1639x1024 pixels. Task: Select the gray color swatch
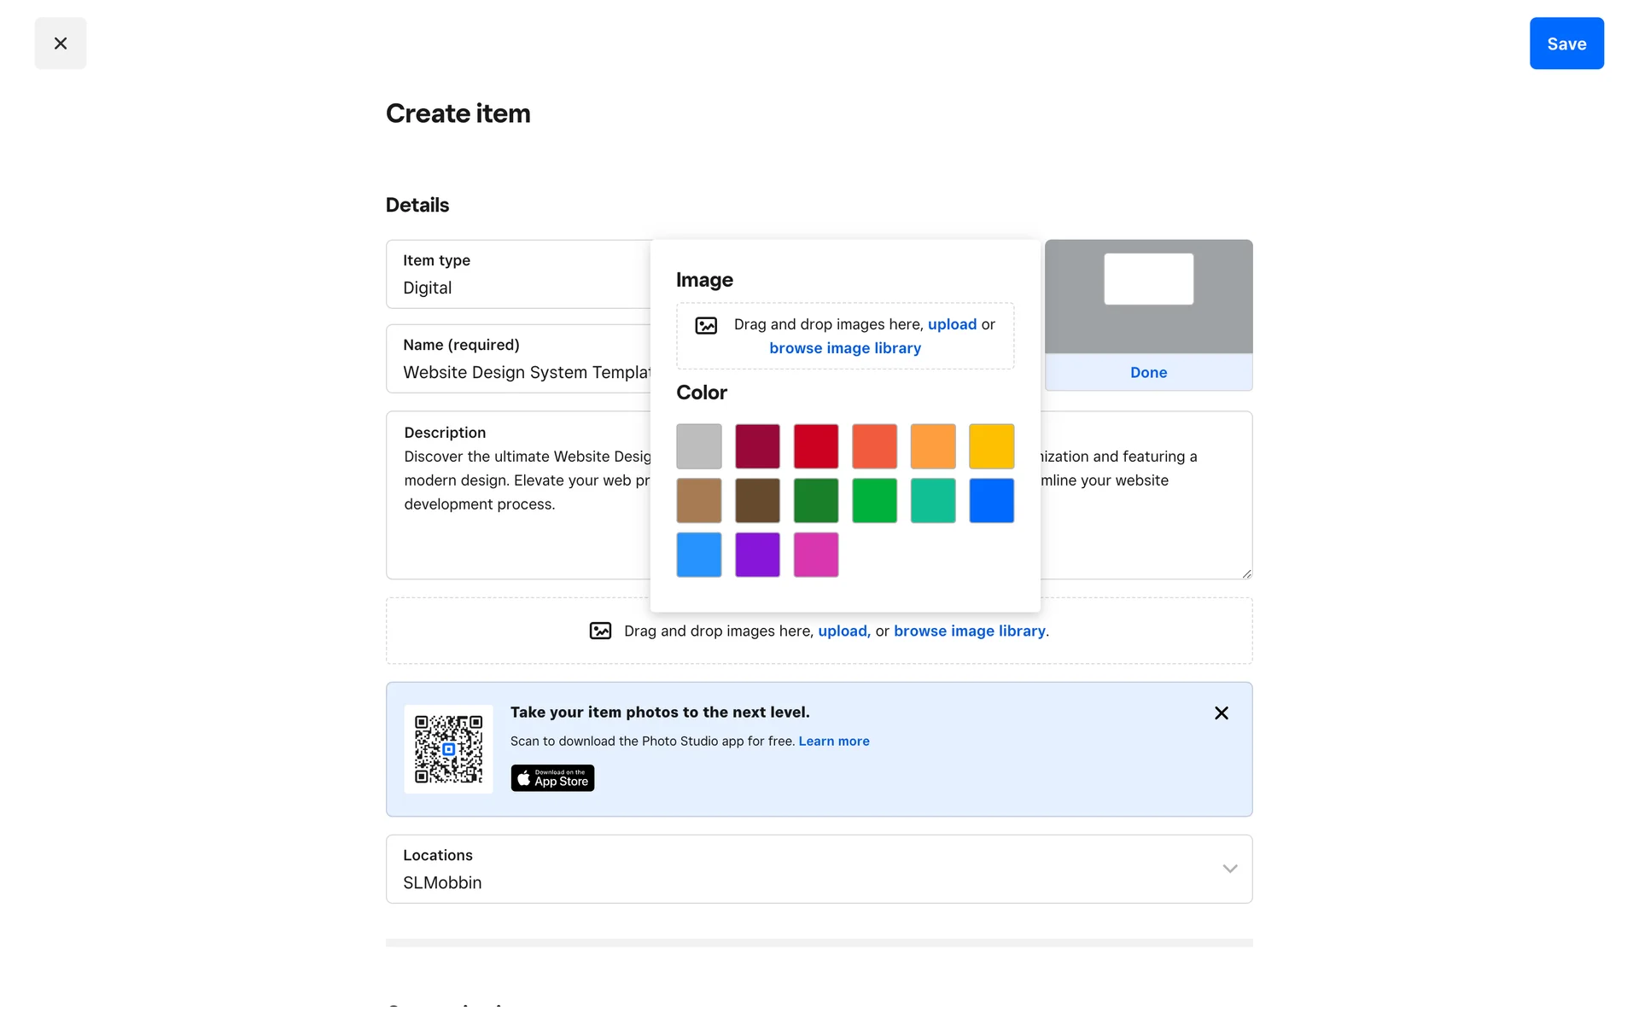(x=699, y=446)
